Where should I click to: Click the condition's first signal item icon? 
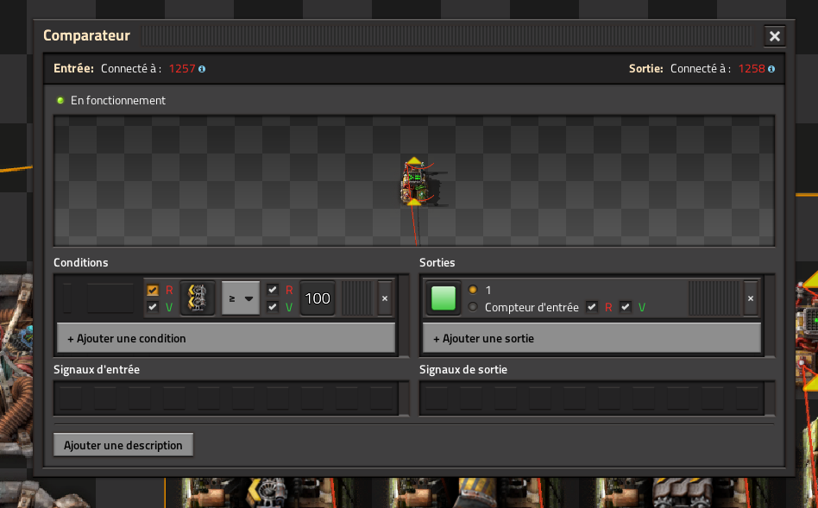tap(198, 298)
